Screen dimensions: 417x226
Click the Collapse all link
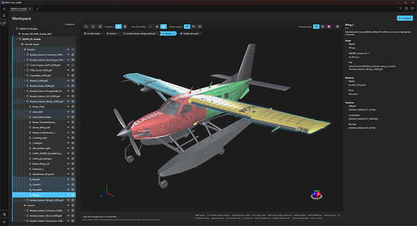[69, 24]
